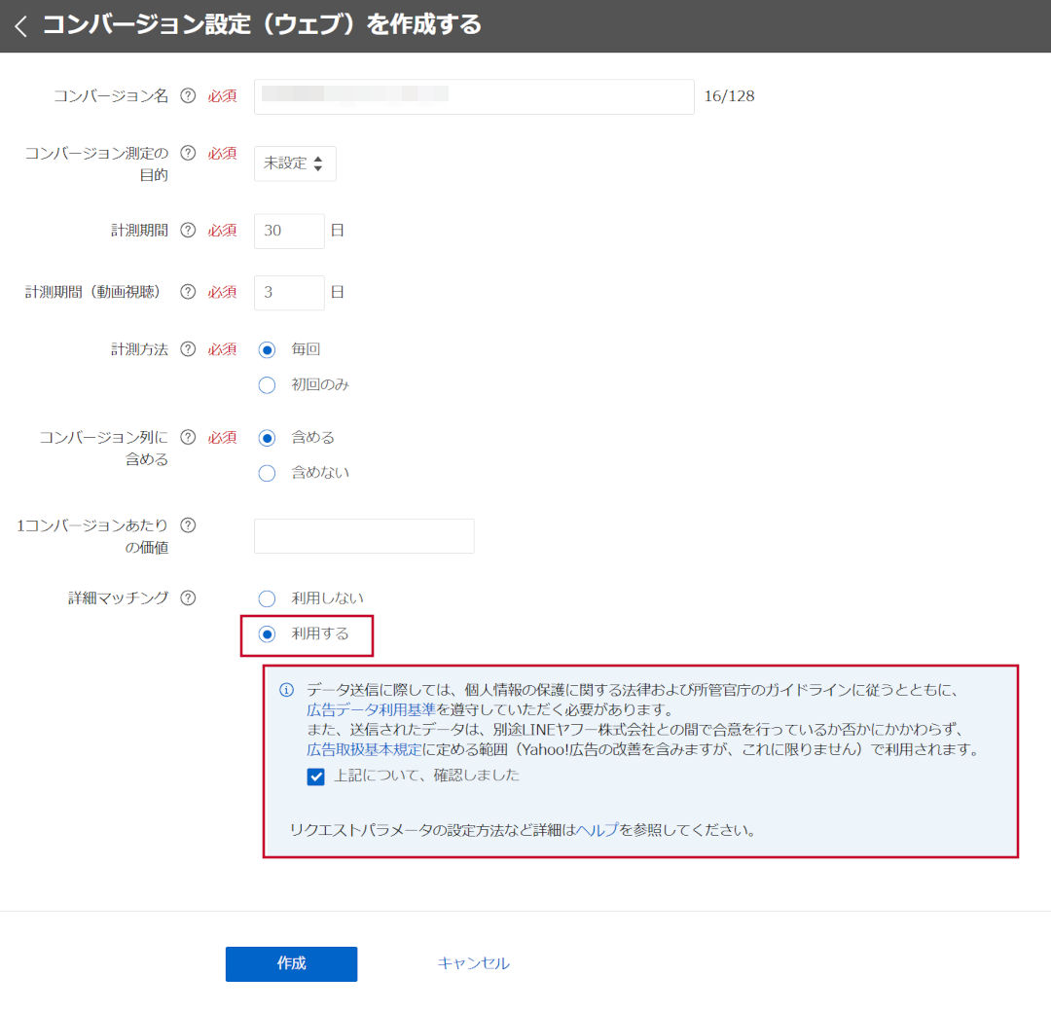Uncheck 上記について、確認しました checkbox
This screenshot has height=1012, width=1051.
click(x=315, y=777)
